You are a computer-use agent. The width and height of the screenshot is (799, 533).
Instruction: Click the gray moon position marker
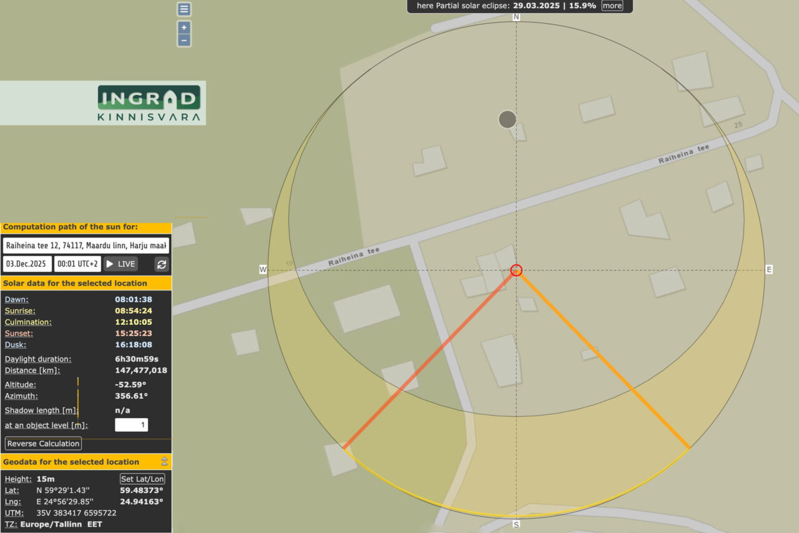[x=507, y=119]
